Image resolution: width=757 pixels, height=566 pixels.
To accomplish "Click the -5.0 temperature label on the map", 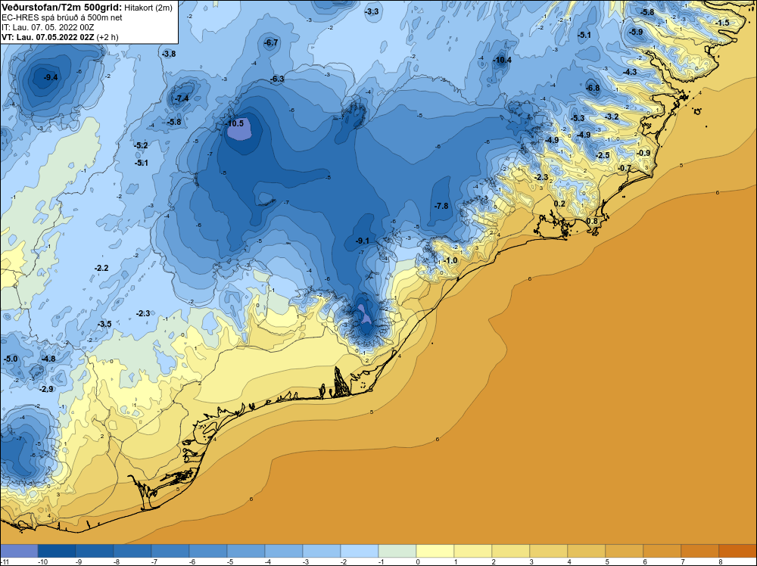I will (x=11, y=359).
